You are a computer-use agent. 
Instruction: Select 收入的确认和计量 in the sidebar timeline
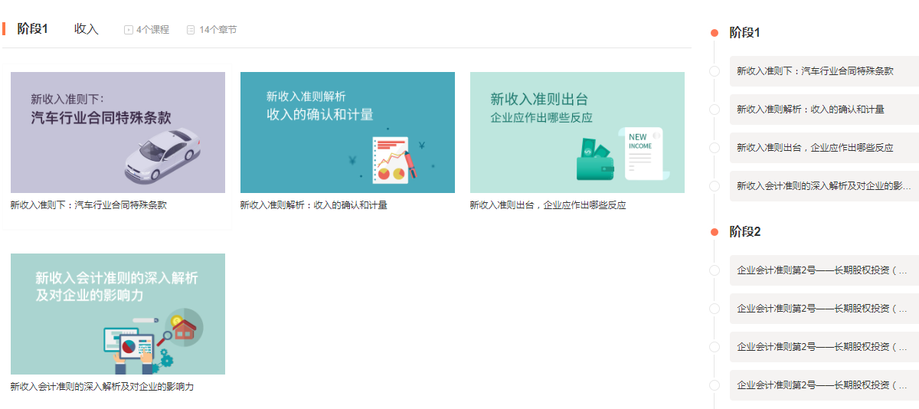coord(810,110)
